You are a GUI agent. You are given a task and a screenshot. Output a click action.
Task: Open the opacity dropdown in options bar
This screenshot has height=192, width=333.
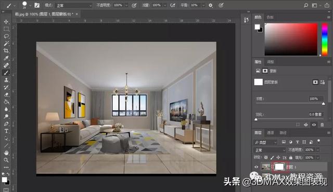coord(126,6)
